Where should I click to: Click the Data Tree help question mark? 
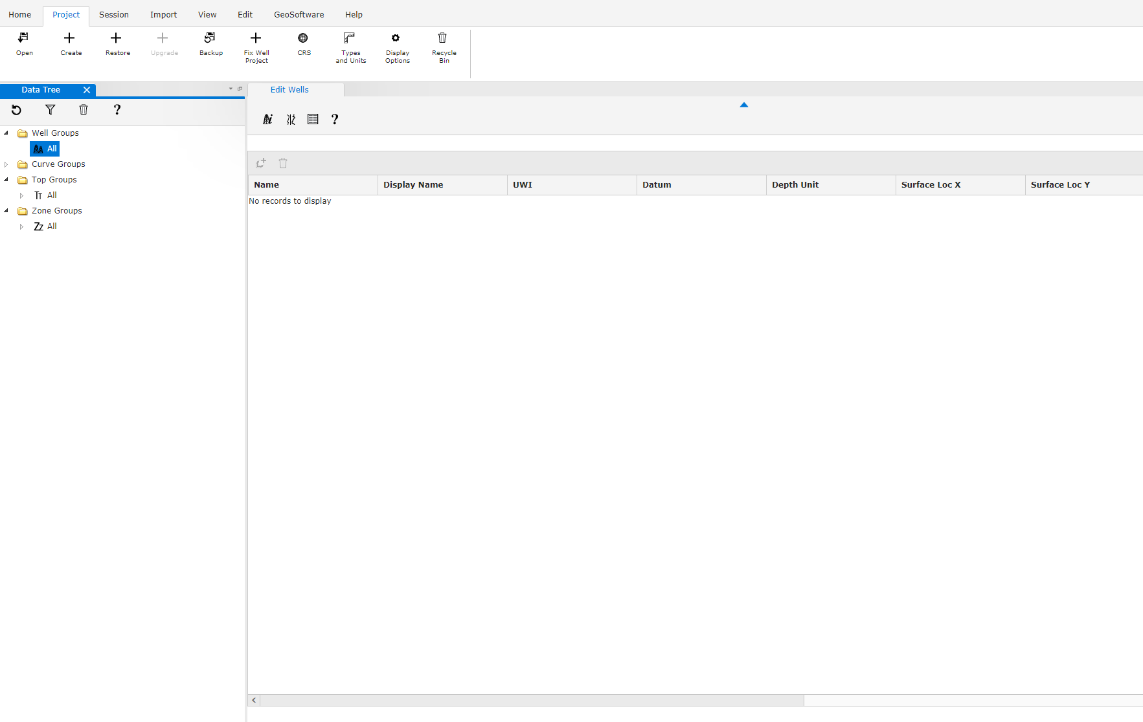click(117, 110)
